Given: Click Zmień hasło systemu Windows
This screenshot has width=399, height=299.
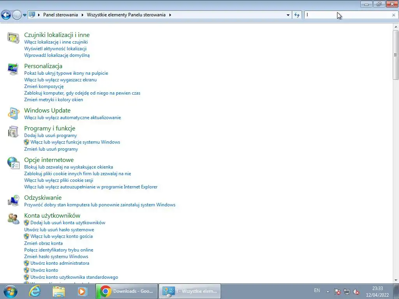Looking at the screenshot, I should point(56,257).
